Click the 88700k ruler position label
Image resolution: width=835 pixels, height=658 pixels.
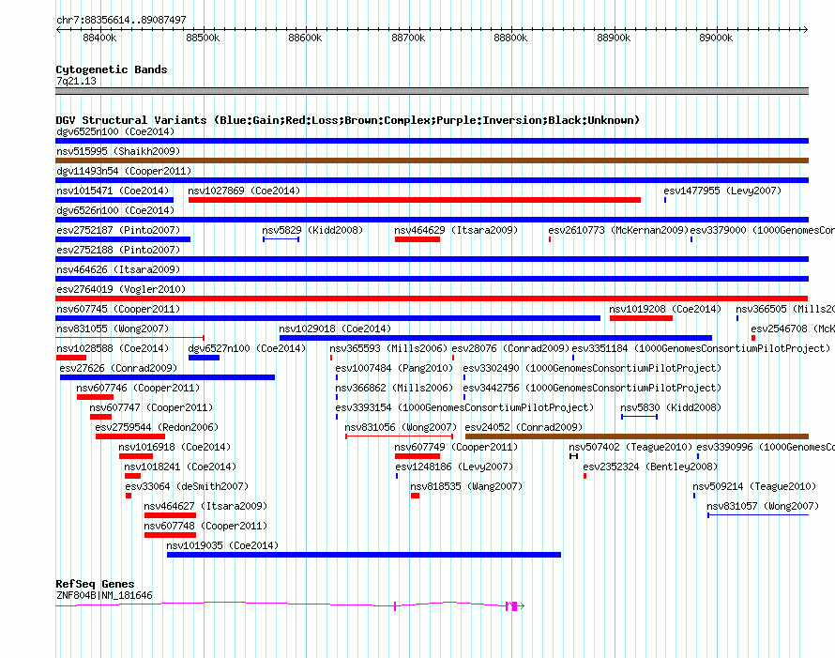(408, 38)
